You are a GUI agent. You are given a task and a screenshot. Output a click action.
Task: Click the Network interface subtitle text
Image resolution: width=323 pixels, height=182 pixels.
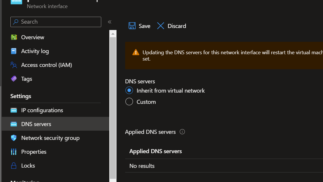[47, 6]
